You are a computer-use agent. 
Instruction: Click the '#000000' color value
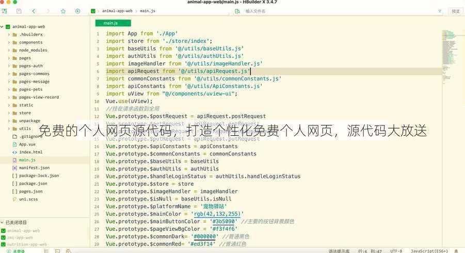tap(204, 236)
